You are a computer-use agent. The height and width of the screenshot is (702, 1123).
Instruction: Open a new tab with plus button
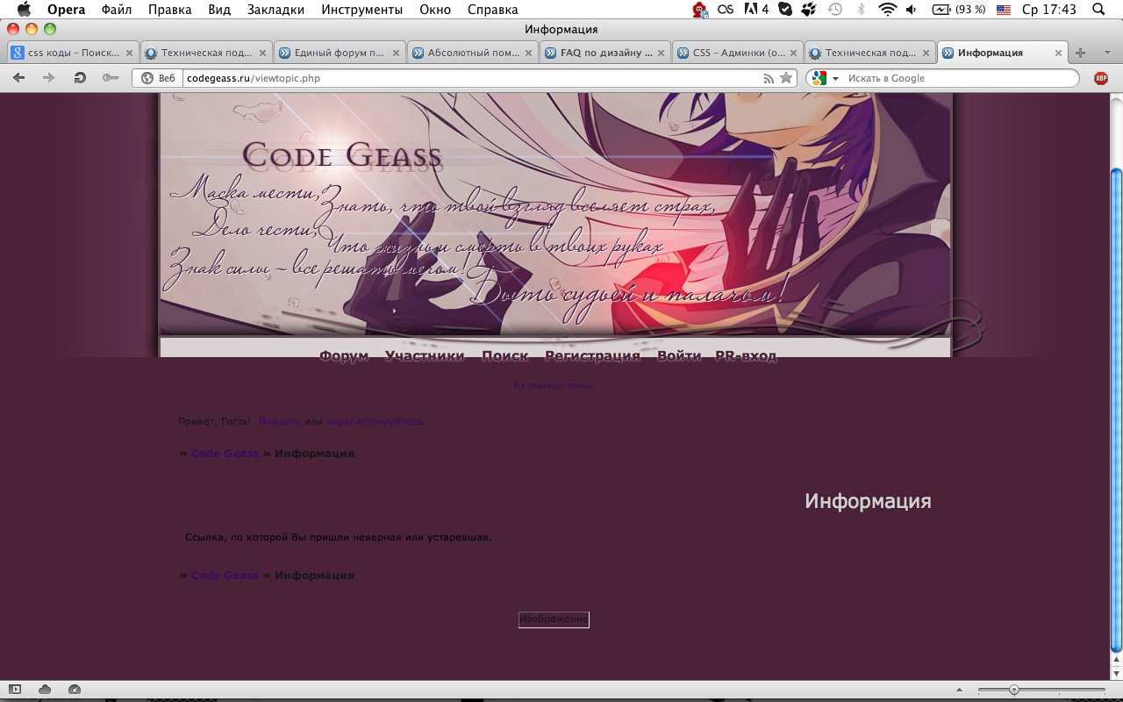1080,53
